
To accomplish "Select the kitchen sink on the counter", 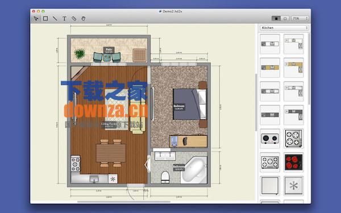I will [x=94, y=179].
